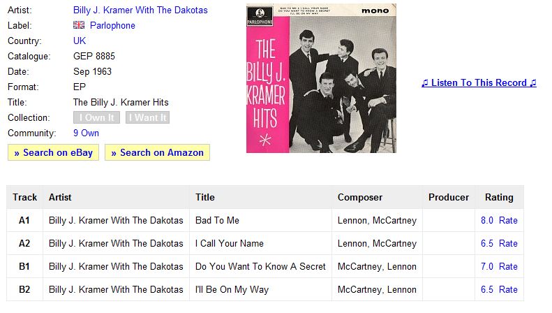Screen dimensions: 552x313
Task: Click the UK flag icon beside Parlophone
Action: (79, 25)
